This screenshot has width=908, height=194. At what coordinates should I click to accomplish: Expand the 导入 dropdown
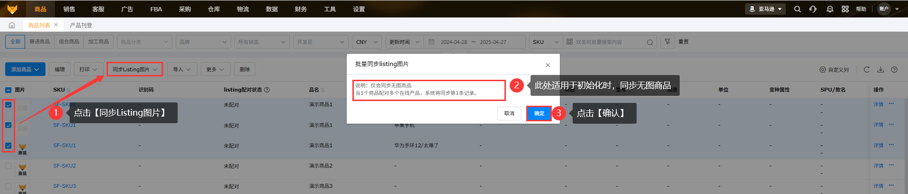point(182,69)
